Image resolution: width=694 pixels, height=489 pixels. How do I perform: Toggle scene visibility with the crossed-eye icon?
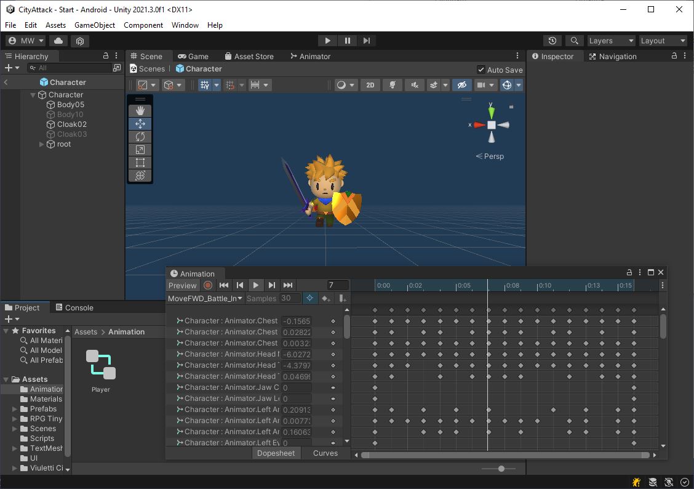[x=462, y=84]
